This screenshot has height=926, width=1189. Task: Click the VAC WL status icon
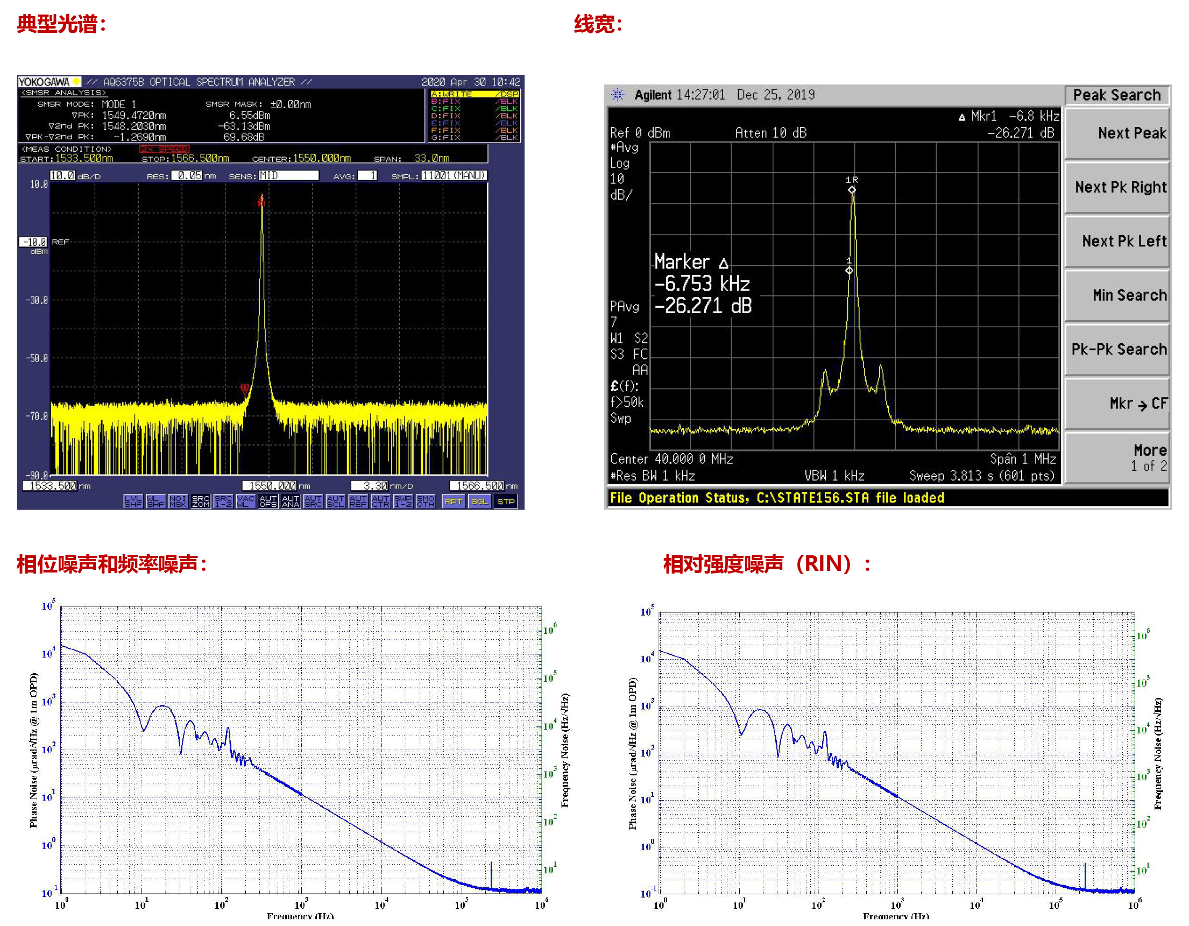tap(245, 501)
